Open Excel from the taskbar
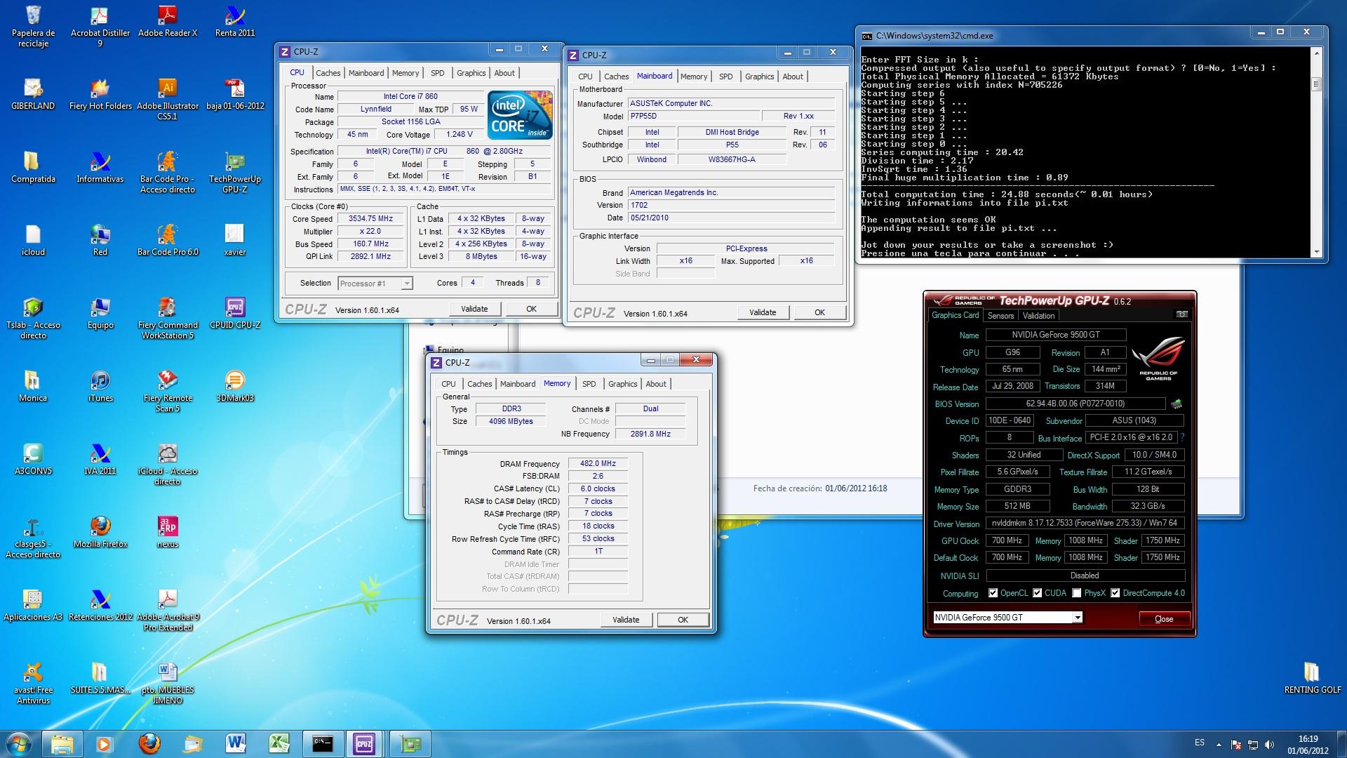 (x=279, y=743)
